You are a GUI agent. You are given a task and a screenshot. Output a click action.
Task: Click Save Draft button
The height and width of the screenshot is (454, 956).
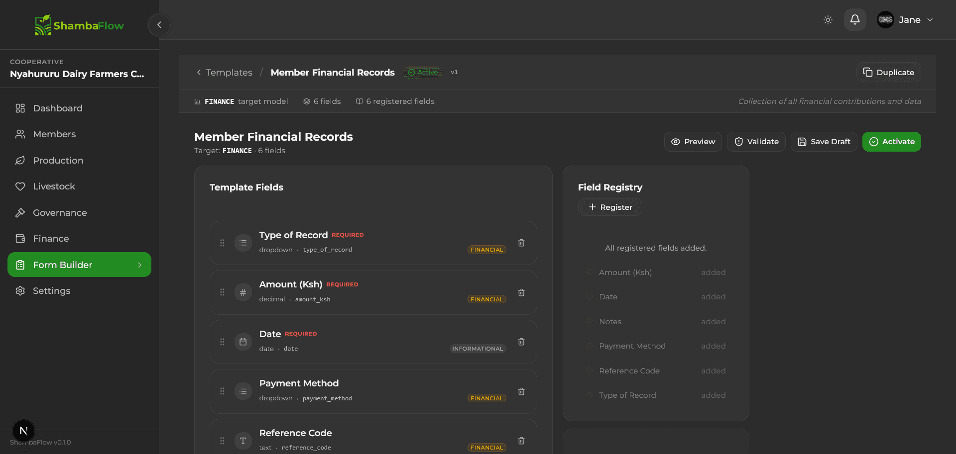coord(824,142)
